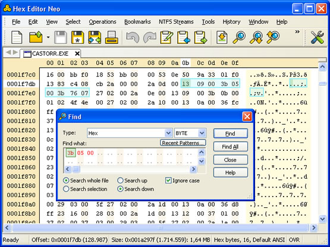Open the NTFS Streams menu
Viewport: 330px width, 247px height.
coord(176,21)
